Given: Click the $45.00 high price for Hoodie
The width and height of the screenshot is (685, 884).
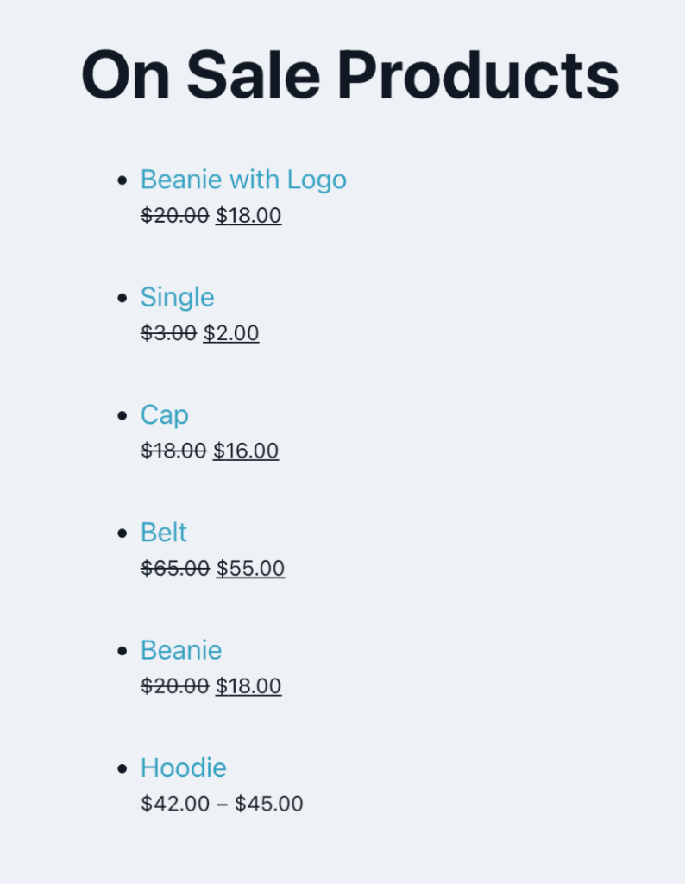Looking at the screenshot, I should click(x=269, y=804).
